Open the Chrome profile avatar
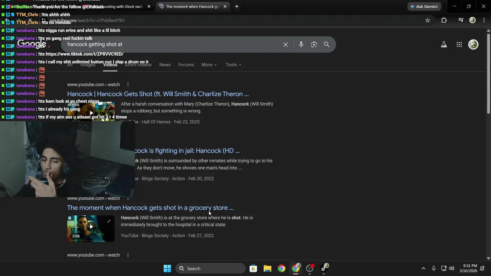Screen dimensions: 491x276 473,20
